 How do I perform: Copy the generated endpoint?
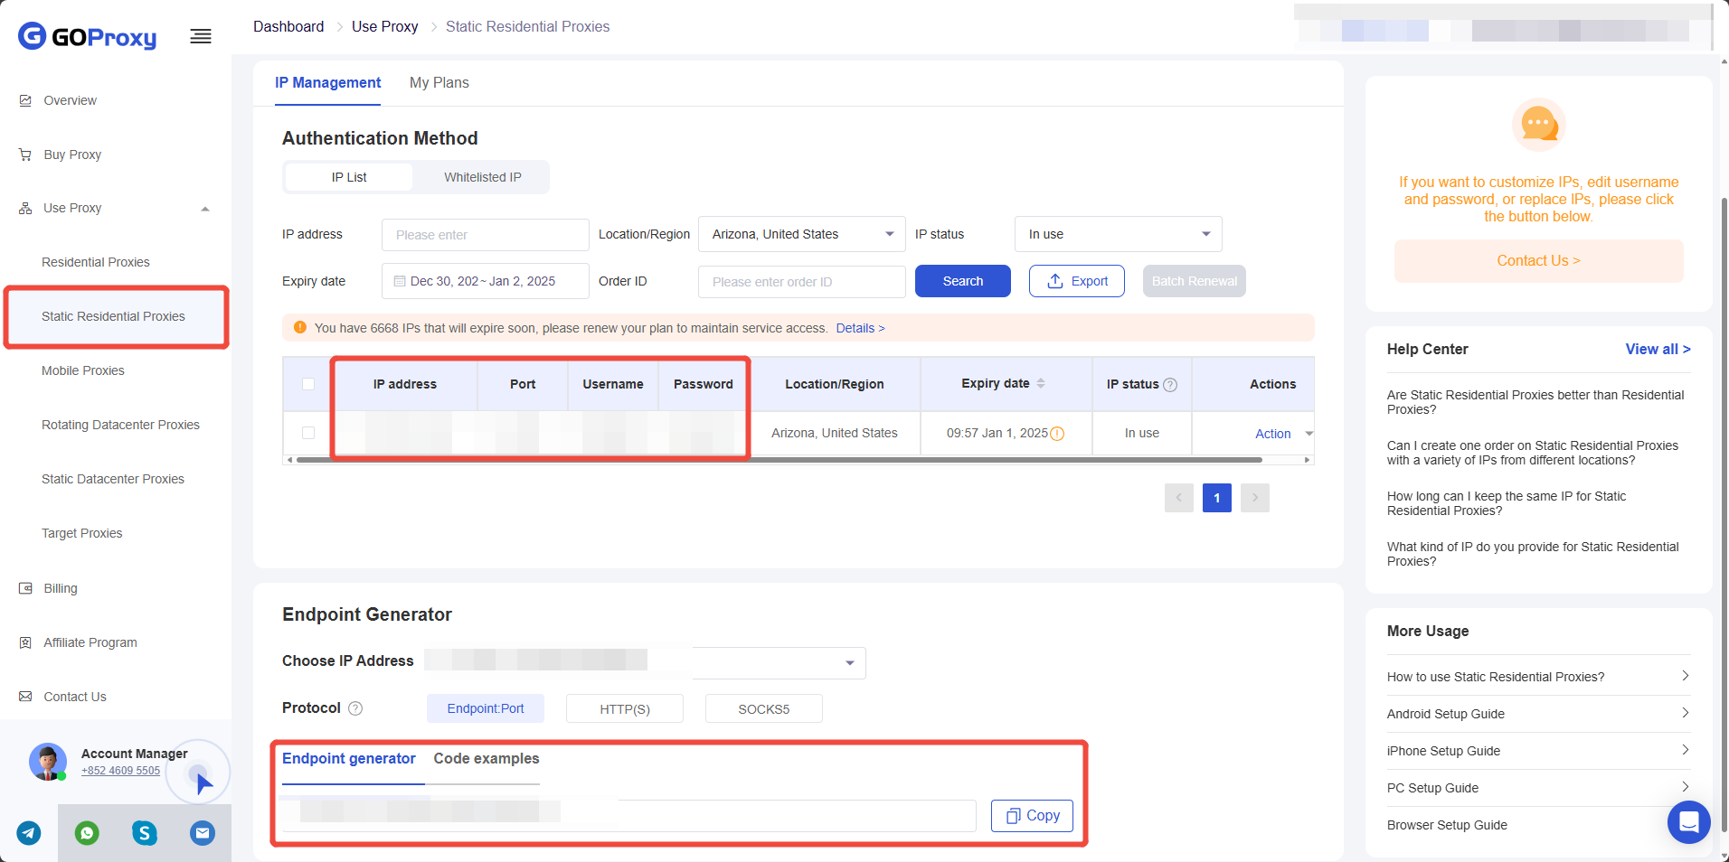click(1033, 815)
